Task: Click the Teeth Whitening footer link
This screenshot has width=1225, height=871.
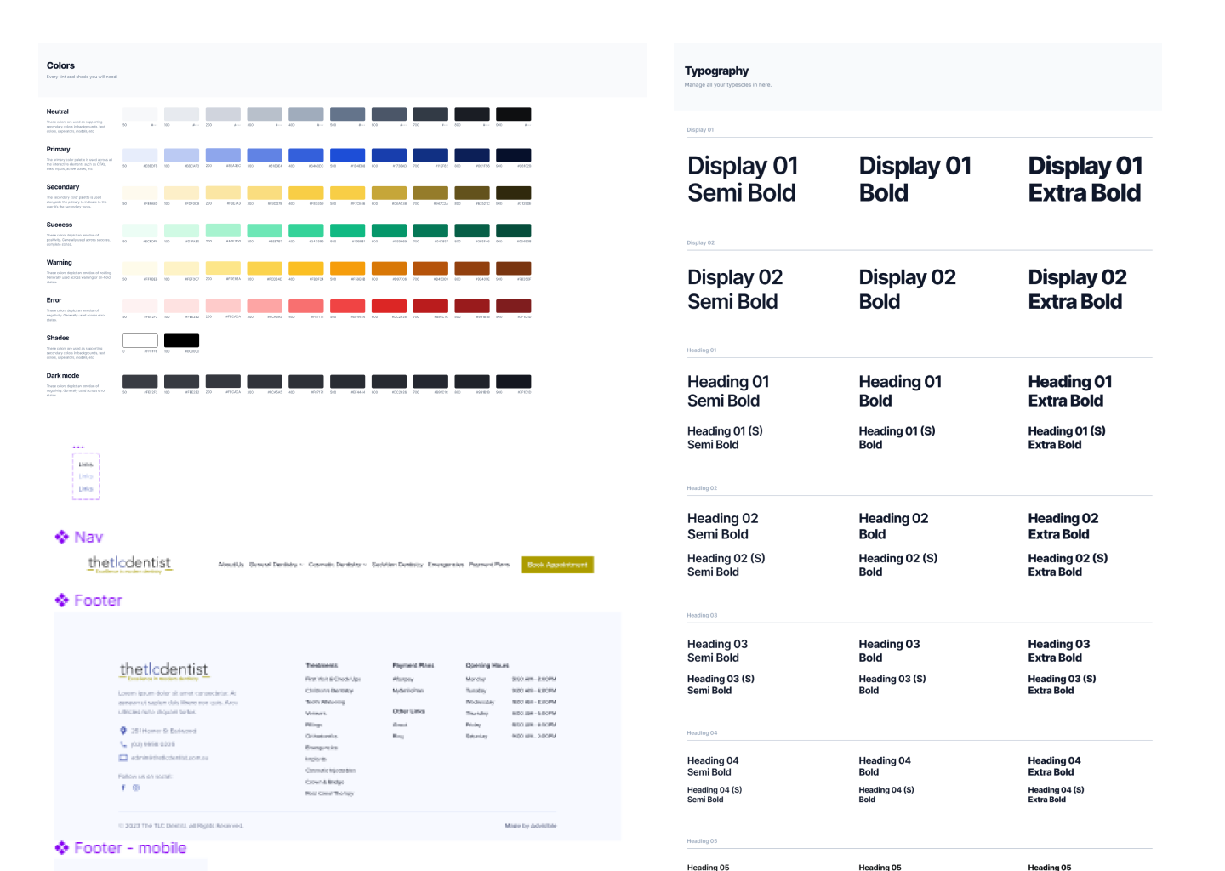Action: [325, 702]
